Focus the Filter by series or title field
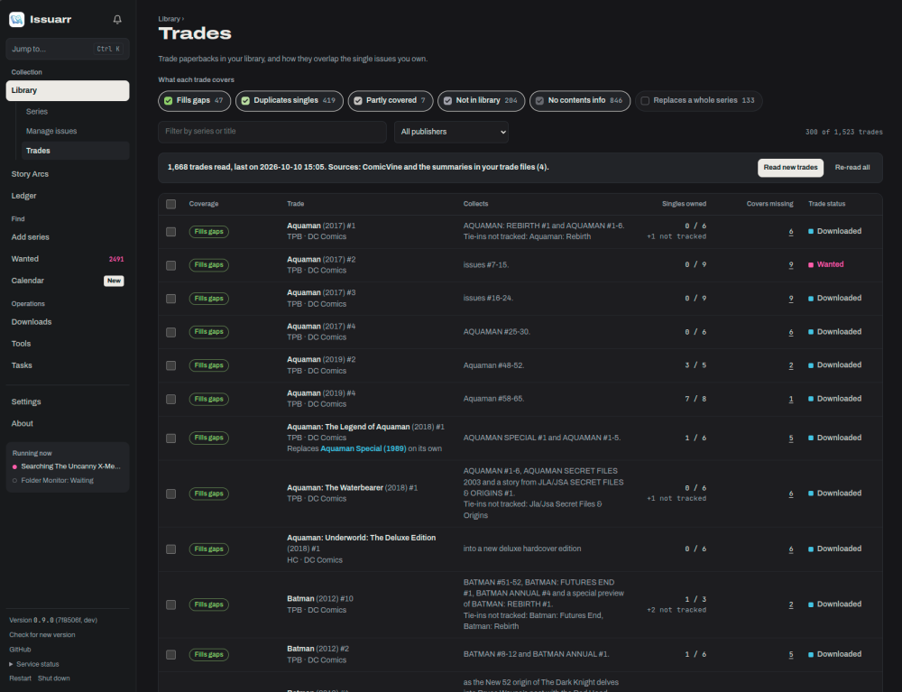This screenshot has height=692, width=902. tap(272, 132)
